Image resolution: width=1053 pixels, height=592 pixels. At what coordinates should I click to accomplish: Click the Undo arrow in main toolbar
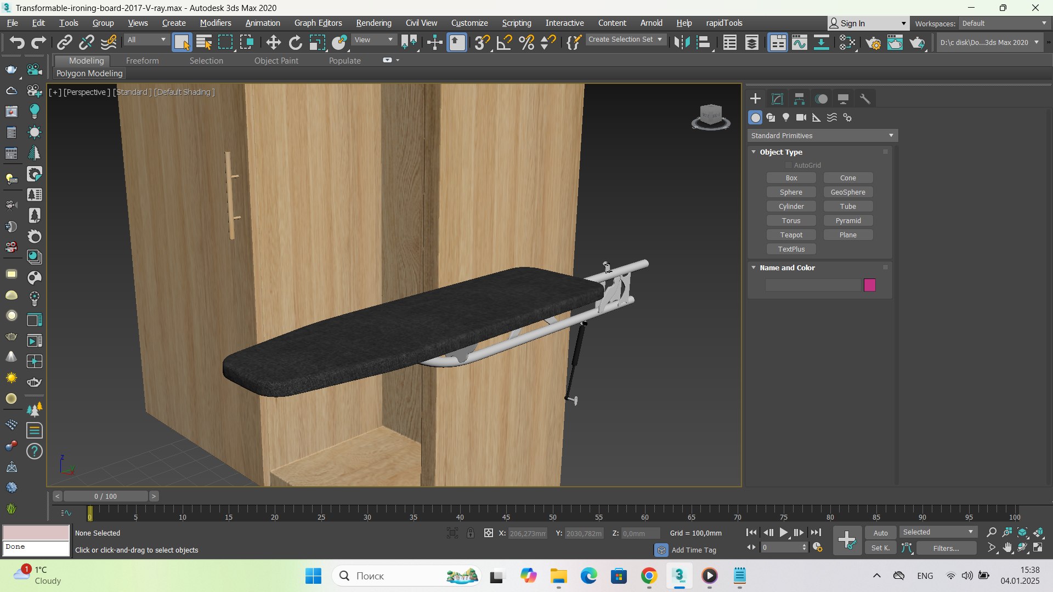coord(16,42)
